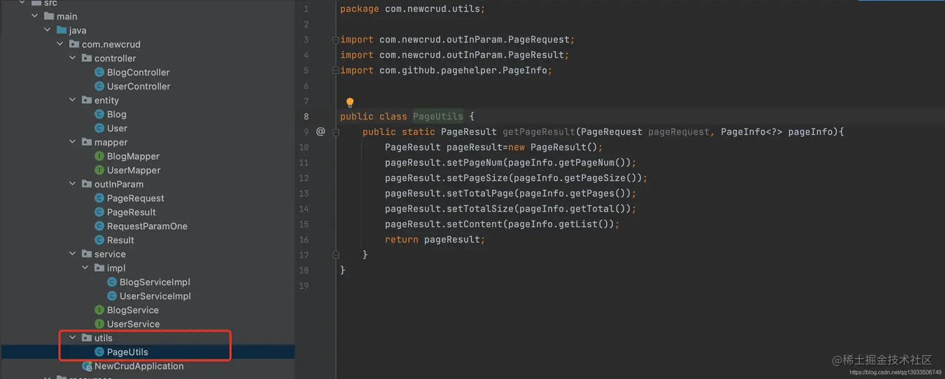Collapse the java source folder

click(47, 30)
